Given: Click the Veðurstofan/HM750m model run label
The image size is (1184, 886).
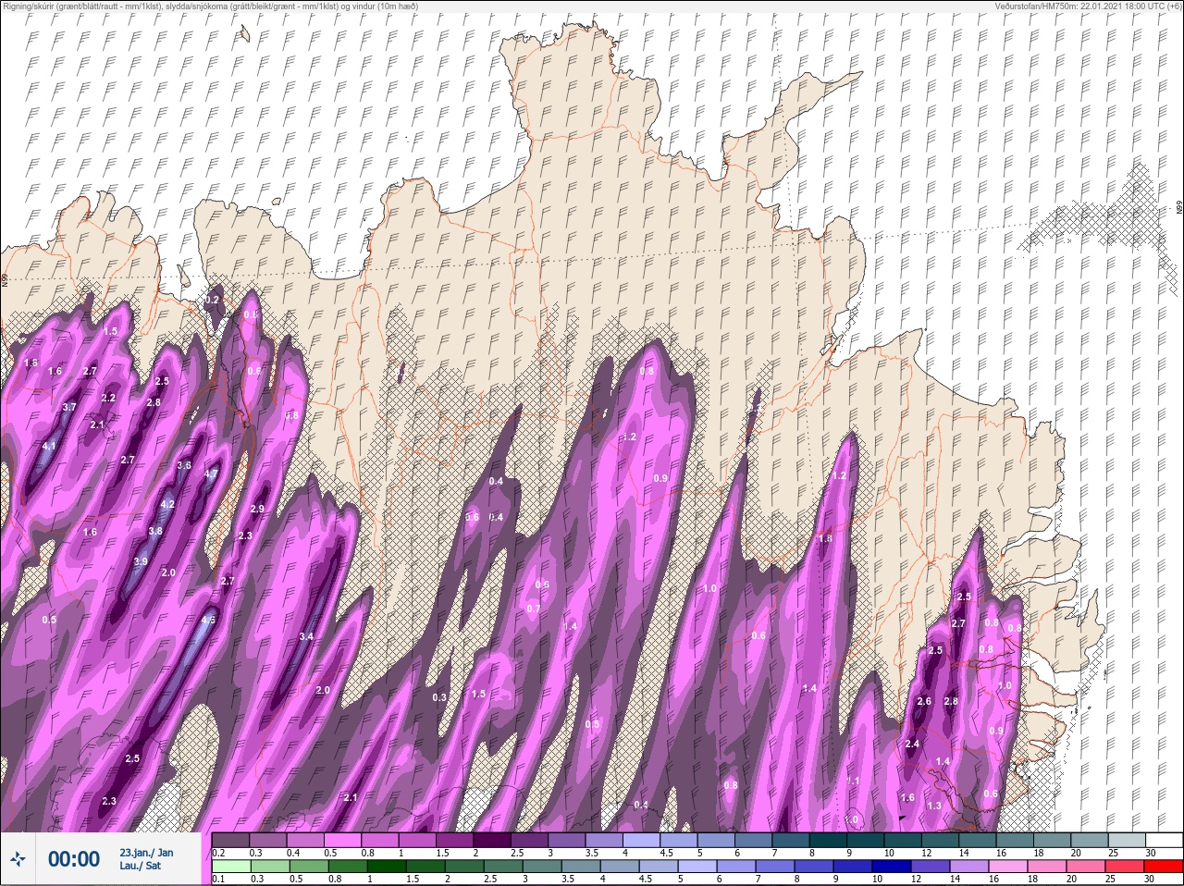Looking at the screenshot, I should click(1088, 6).
